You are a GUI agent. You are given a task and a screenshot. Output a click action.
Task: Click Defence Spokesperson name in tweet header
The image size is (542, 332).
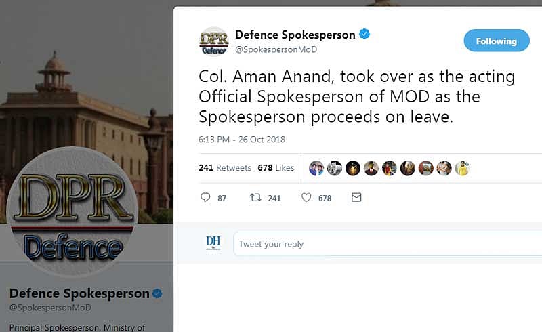pyautogui.click(x=295, y=35)
